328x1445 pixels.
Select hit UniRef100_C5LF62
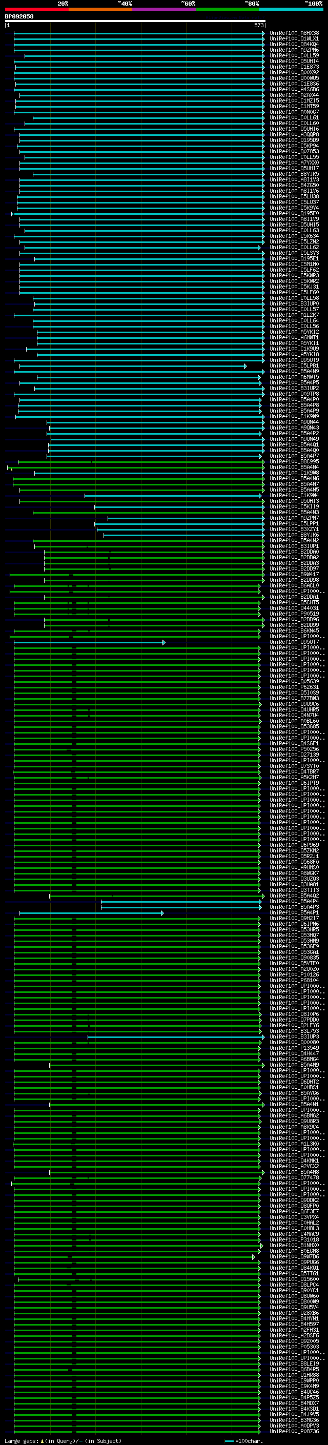(x=294, y=270)
